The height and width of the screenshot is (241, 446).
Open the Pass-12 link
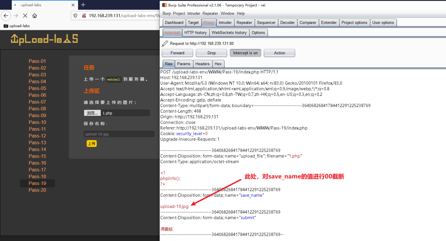(x=37, y=136)
